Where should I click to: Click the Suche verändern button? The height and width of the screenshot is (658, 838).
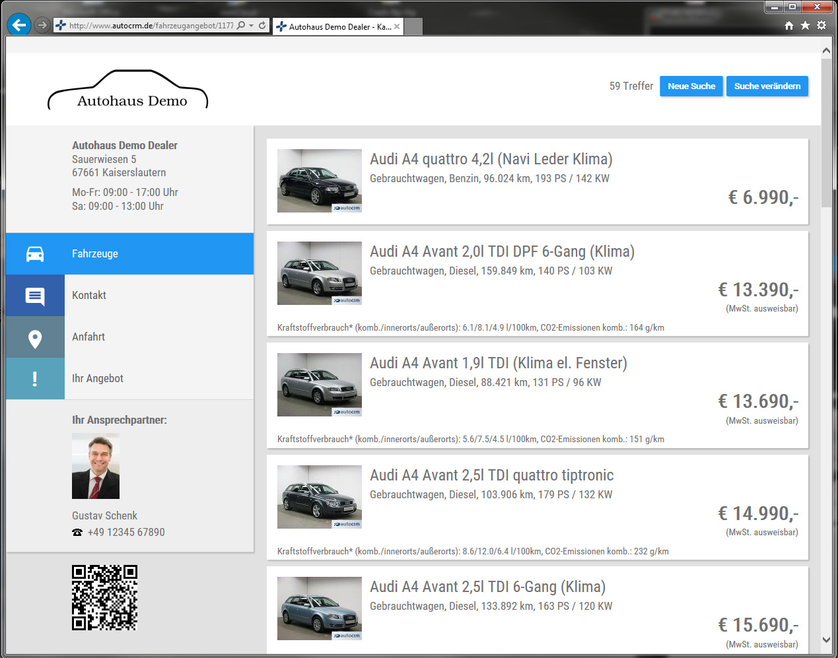click(x=767, y=86)
